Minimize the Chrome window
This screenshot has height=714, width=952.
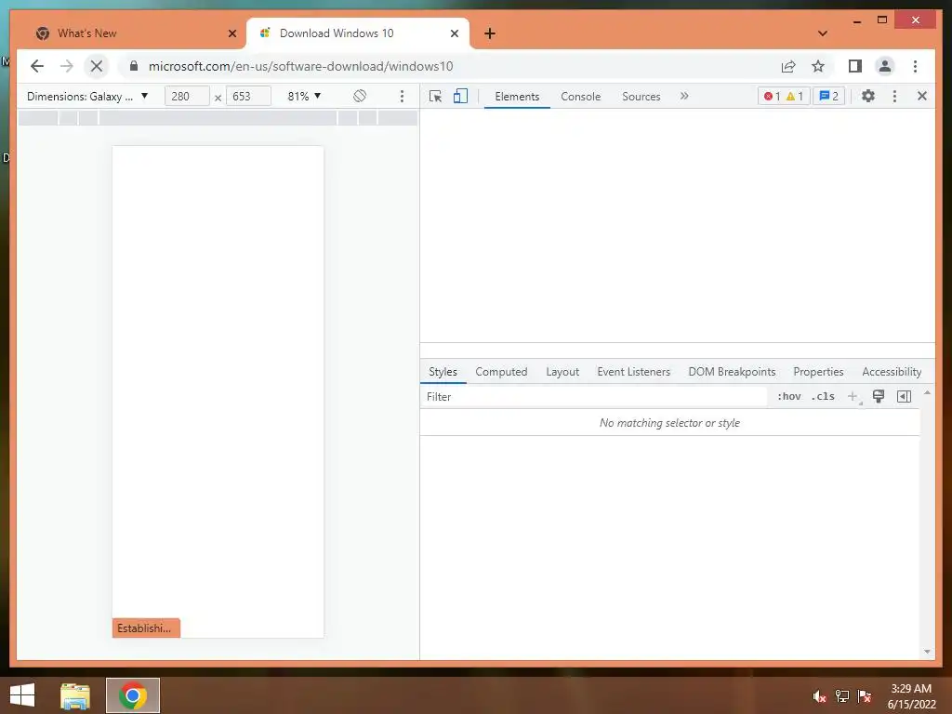tap(857, 20)
